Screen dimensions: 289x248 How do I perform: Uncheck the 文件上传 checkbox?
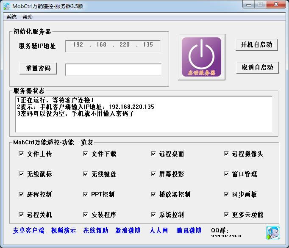coord(21,154)
